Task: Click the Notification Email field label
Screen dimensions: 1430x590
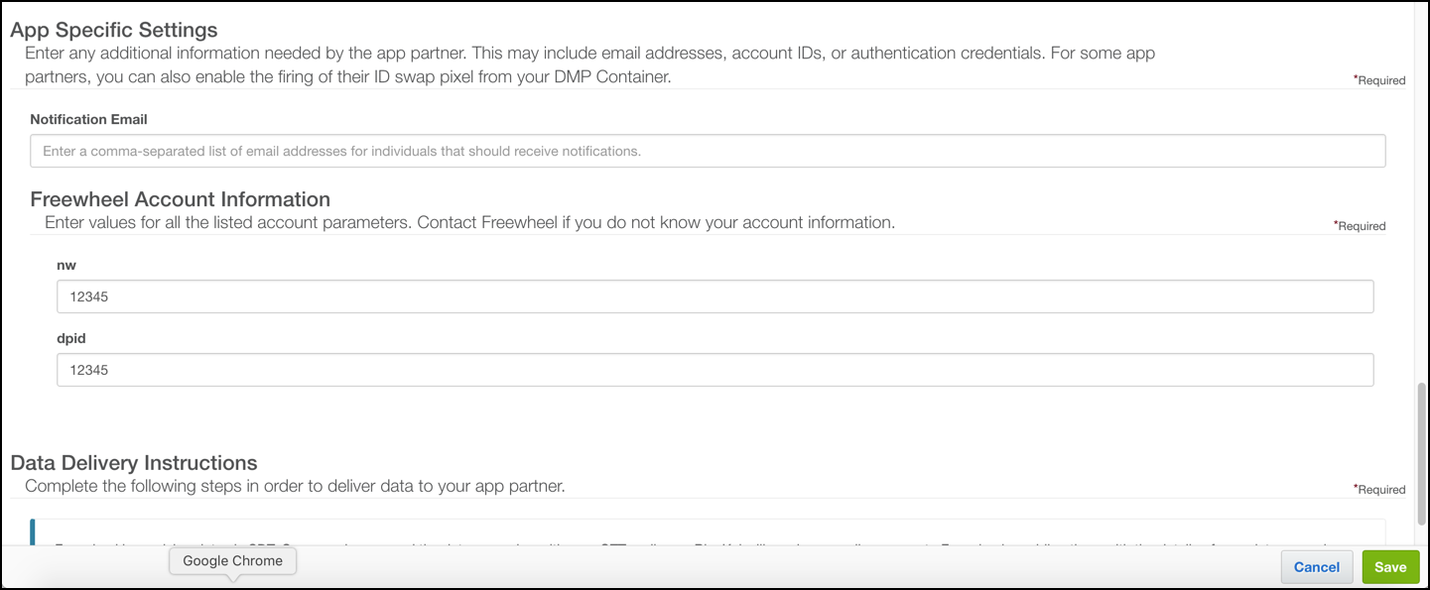Action: (88, 119)
